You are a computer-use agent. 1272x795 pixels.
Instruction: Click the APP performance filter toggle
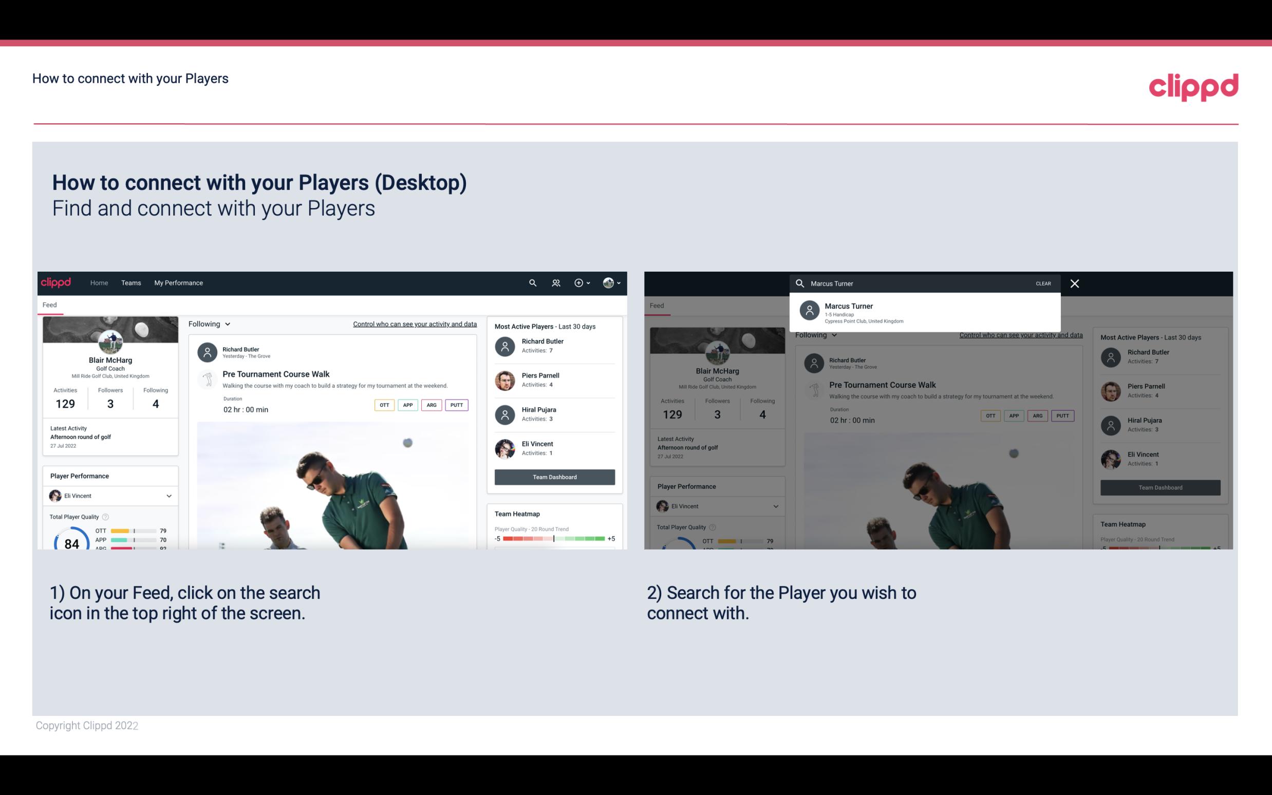point(406,404)
